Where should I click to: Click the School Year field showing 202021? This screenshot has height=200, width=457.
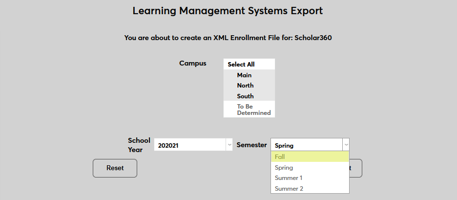tap(189, 145)
